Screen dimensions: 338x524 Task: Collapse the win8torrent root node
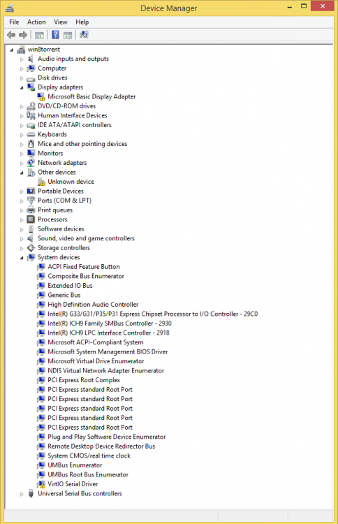click(12, 50)
